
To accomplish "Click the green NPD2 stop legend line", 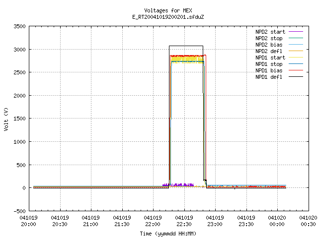I will pyautogui.click(x=296, y=38).
